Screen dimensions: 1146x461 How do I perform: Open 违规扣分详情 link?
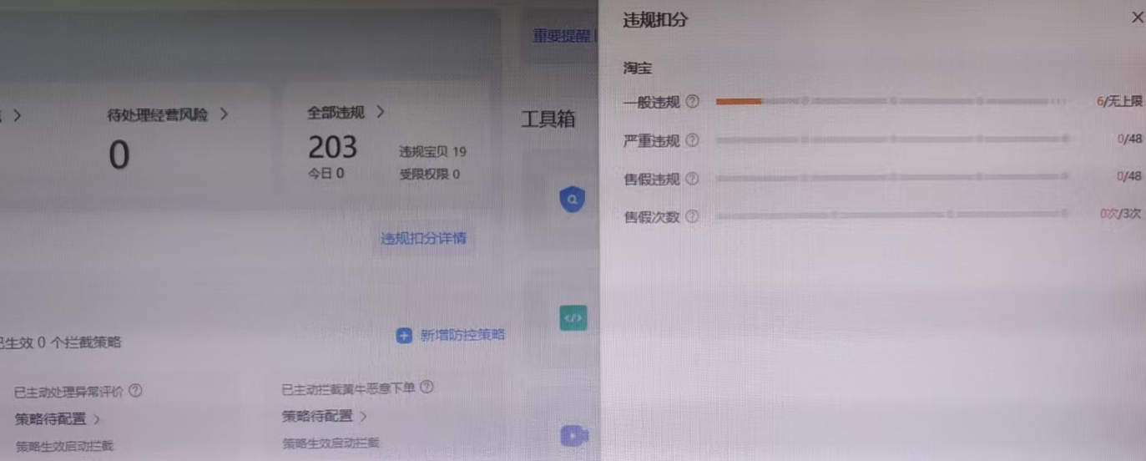point(424,238)
